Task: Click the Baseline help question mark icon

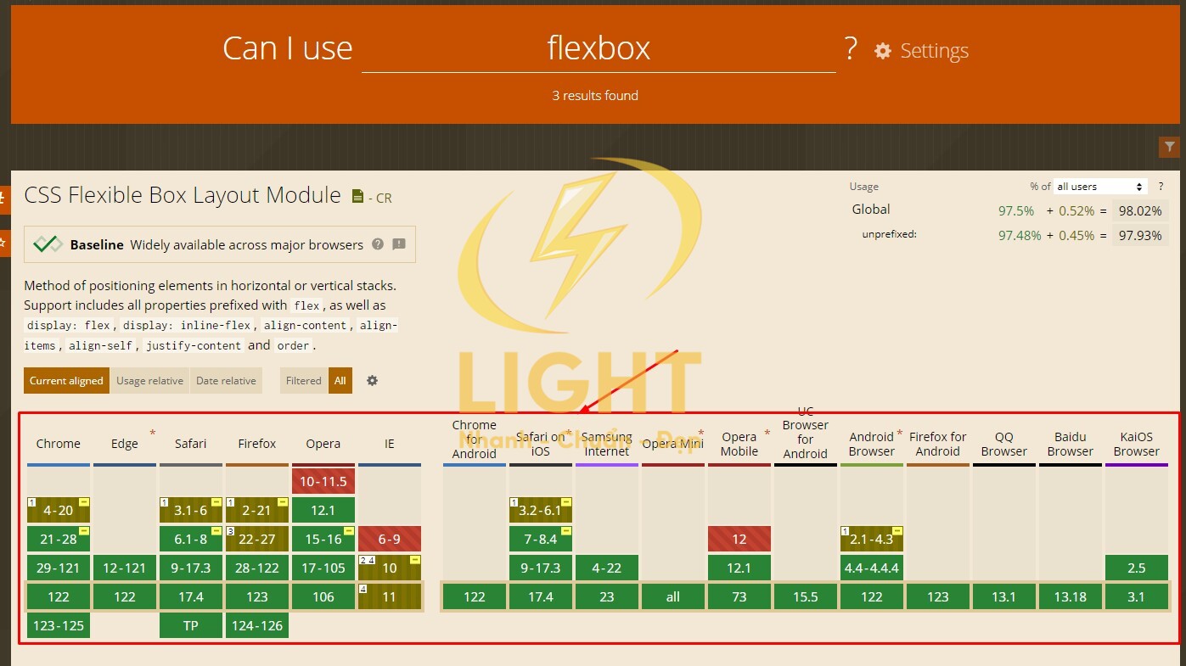Action: tap(378, 244)
